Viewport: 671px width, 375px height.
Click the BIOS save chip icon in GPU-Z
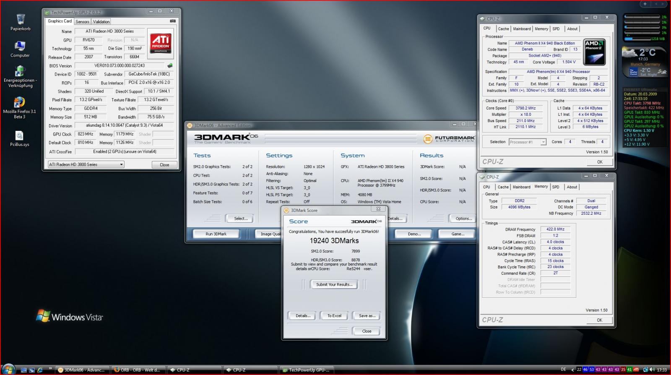tap(170, 65)
